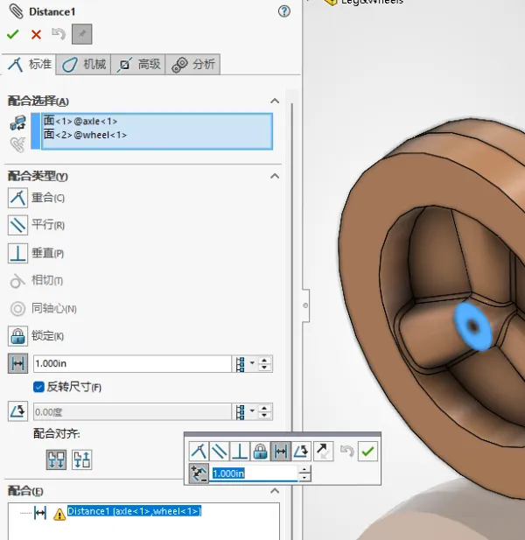Switch to the 机械 mates tab

83,65
